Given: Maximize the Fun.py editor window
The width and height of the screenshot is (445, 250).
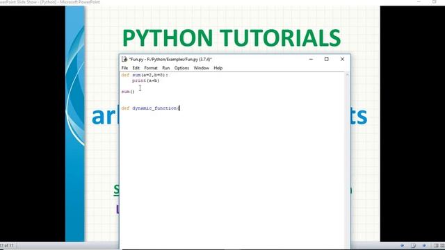Looking at the screenshot, I should pyautogui.click(x=326, y=59).
